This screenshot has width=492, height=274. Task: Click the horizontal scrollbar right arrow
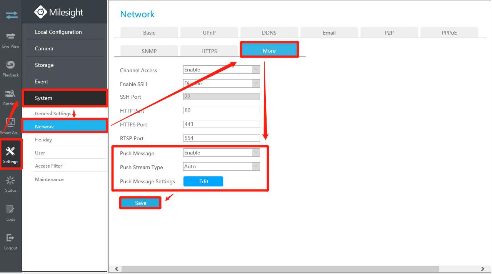click(483, 269)
